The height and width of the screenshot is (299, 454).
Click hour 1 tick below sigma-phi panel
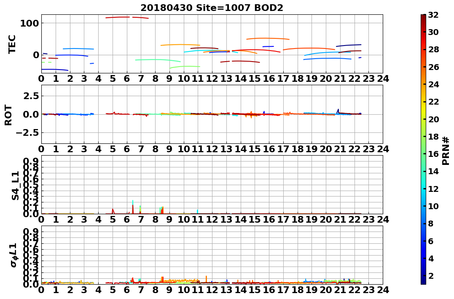(56, 290)
